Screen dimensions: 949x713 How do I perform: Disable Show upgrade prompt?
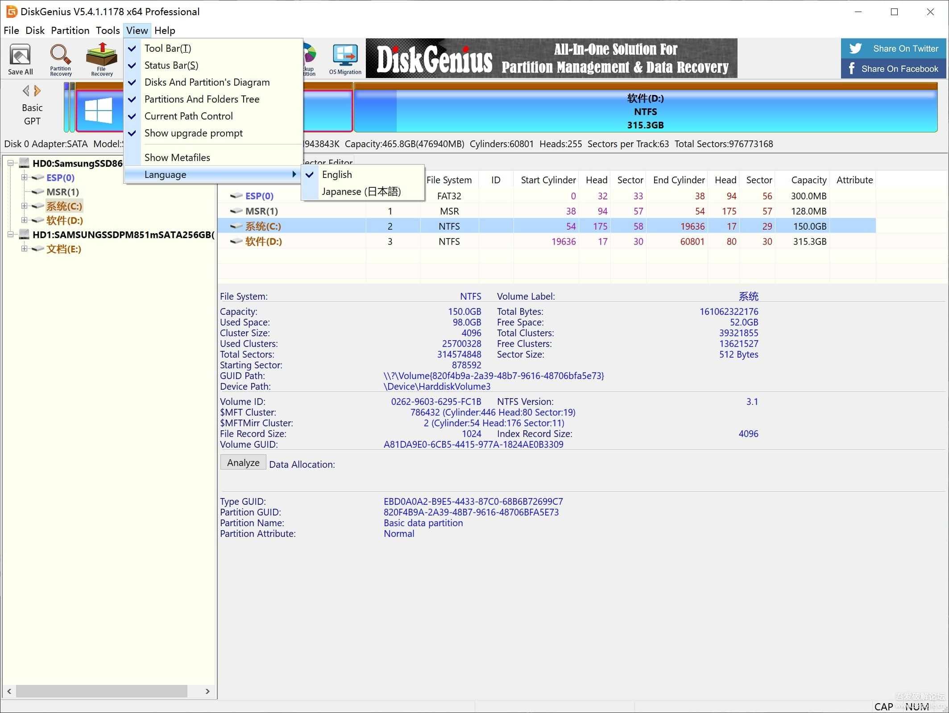[x=193, y=133]
